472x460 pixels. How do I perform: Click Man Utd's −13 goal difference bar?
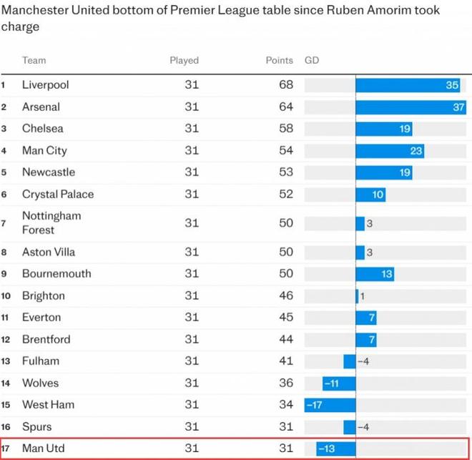(x=336, y=449)
